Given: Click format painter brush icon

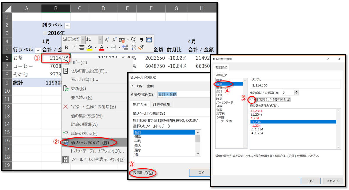Looking at the screenshot, I should coord(141,47).
